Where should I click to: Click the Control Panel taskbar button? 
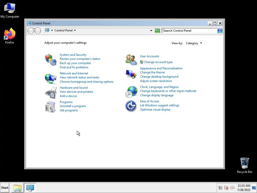click(x=30, y=188)
